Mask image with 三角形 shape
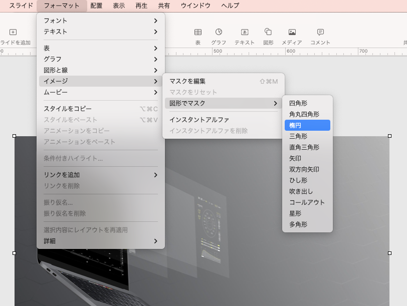This screenshot has height=306, width=407. click(x=307, y=136)
